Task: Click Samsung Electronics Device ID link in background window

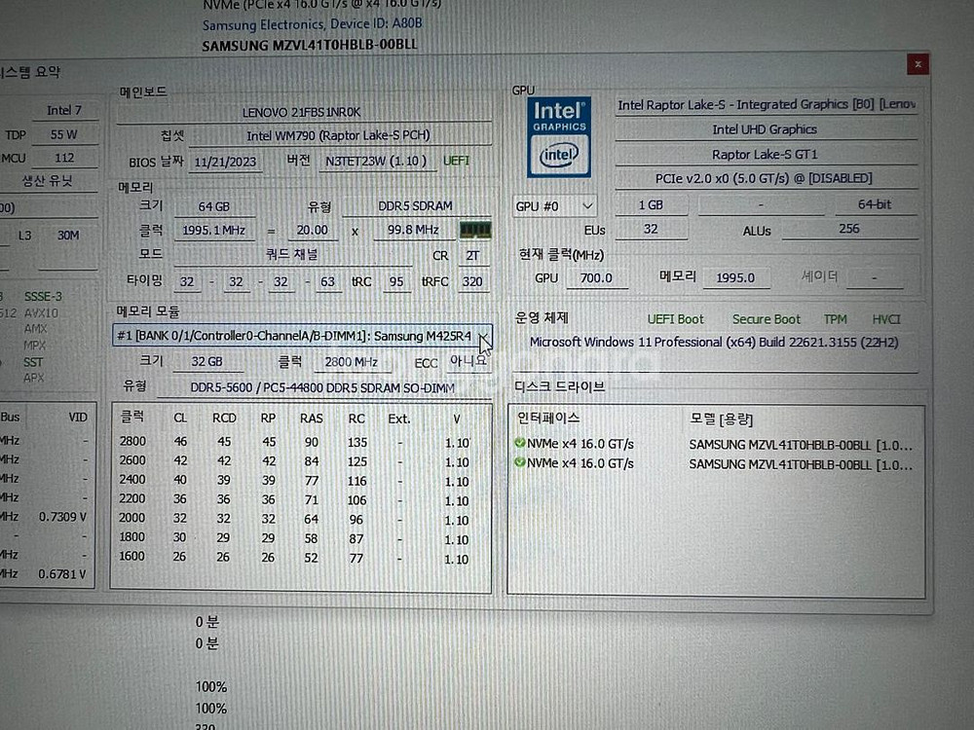Action: click(312, 24)
